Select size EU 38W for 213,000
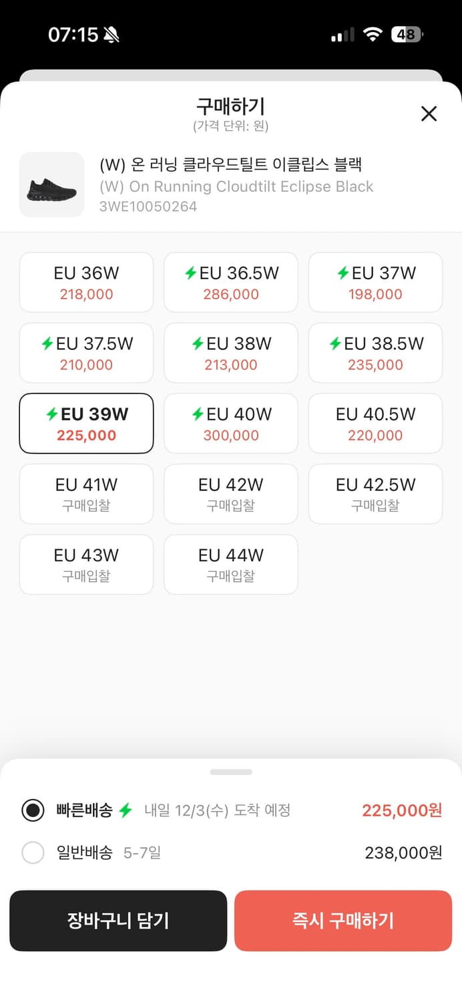This screenshot has height=1002, width=462. (231, 353)
